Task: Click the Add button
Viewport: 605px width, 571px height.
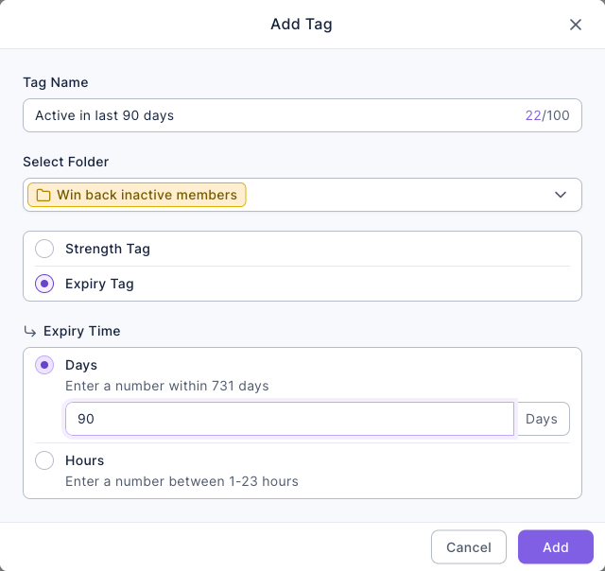Action: pos(555,547)
